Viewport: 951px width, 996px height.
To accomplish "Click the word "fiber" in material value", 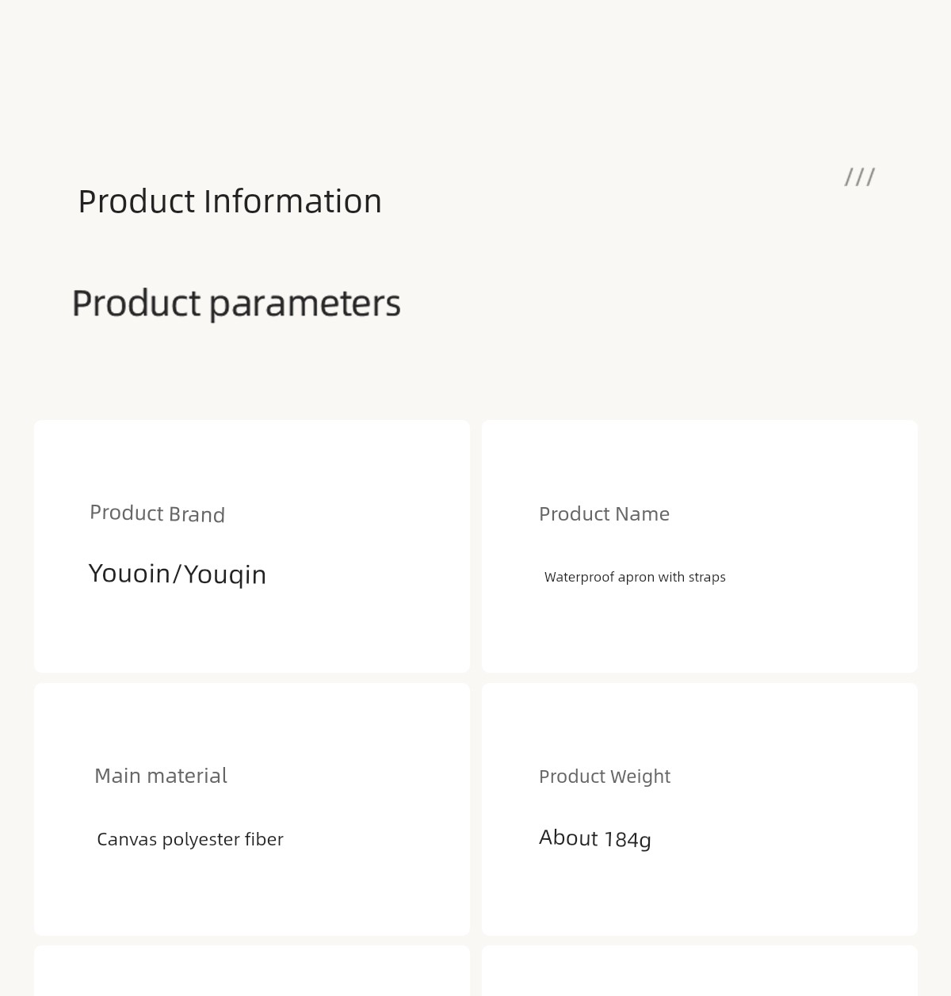I will point(264,839).
